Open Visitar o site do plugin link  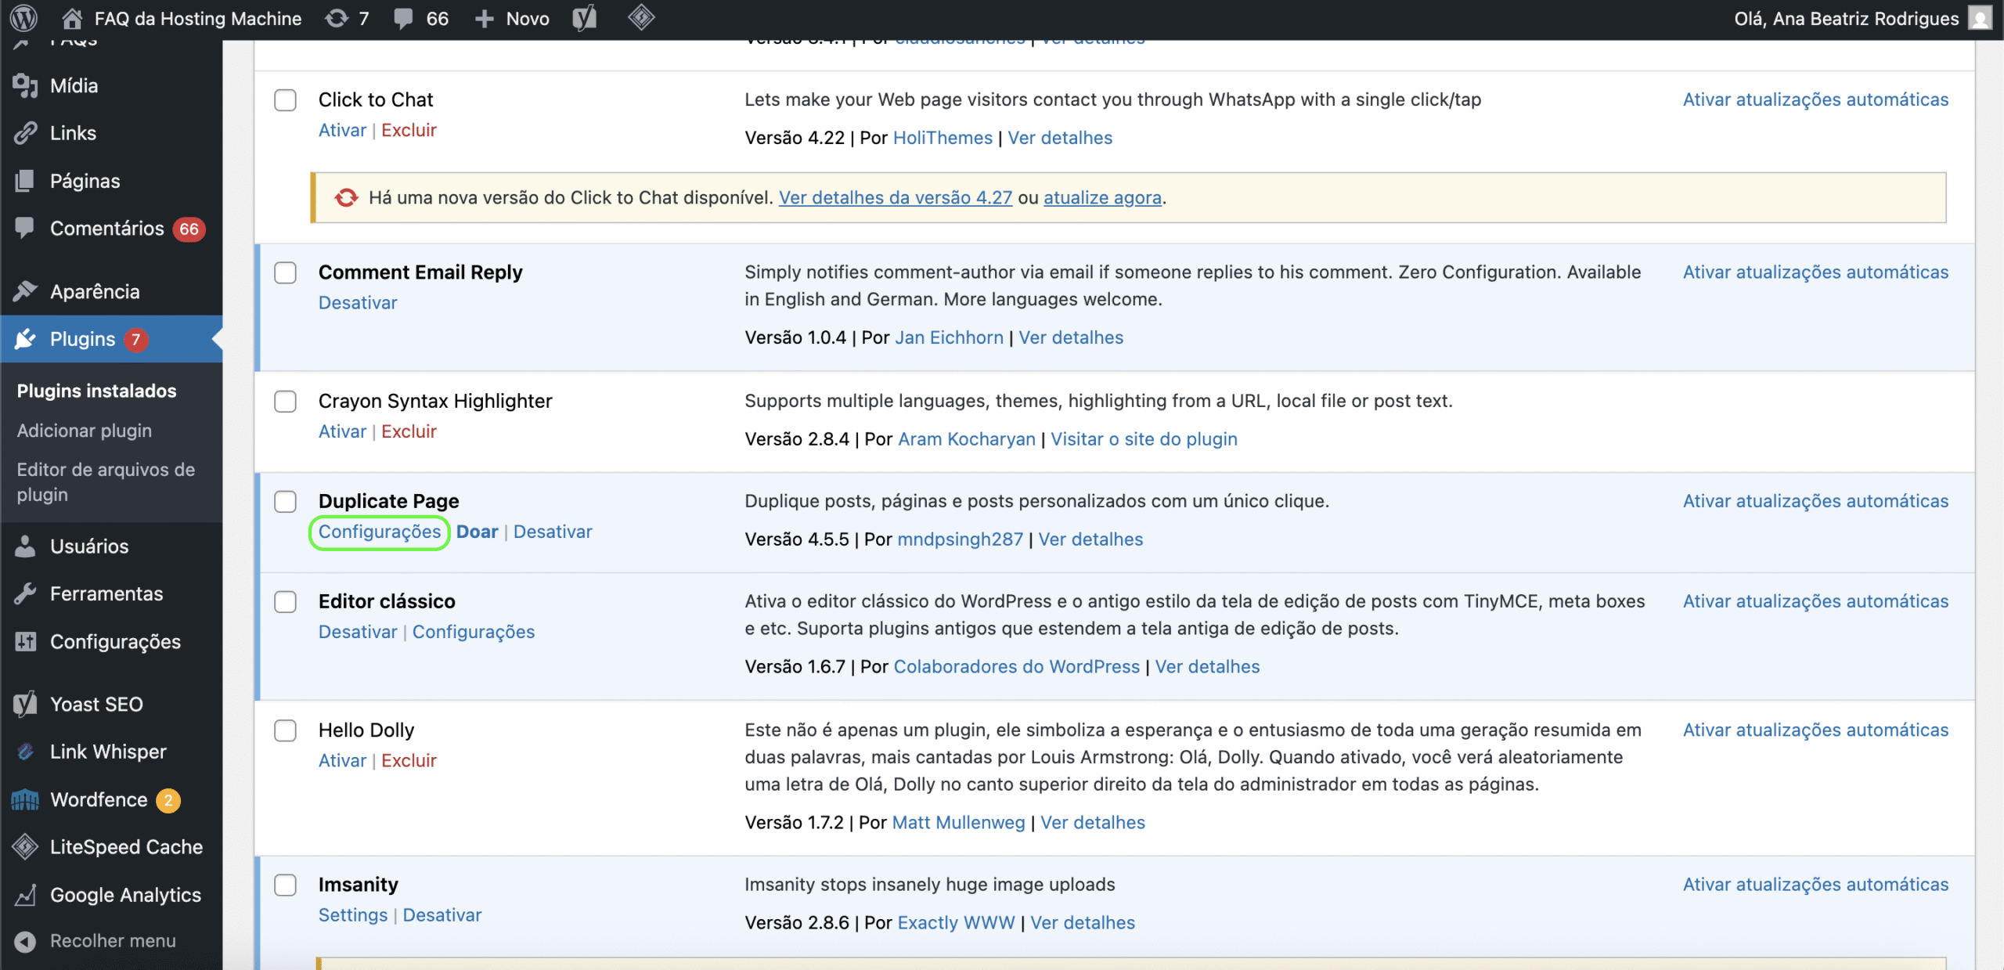click(x=1144, y=439)
